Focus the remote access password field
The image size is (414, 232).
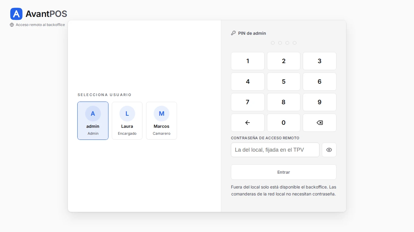tap(275, 150)
